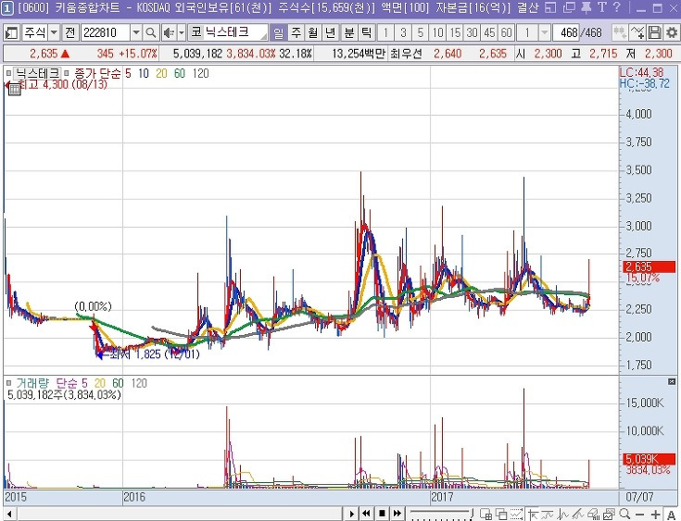Viewport: 681px width, 521px height.
Task: Toggle the small box before 닉스테크 legend
Action: pyautogui.click(x=8, y=73)
